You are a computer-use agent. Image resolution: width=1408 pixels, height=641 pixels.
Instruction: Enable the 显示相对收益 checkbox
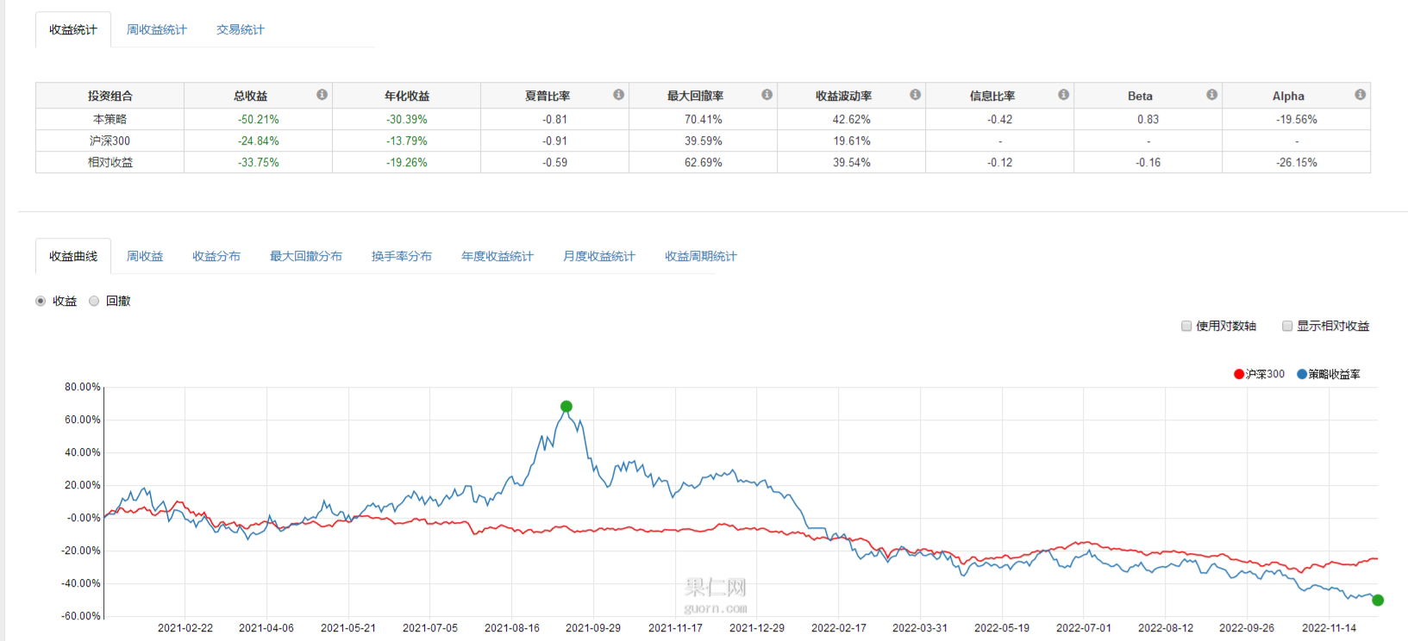click(x=1287, y=326)
